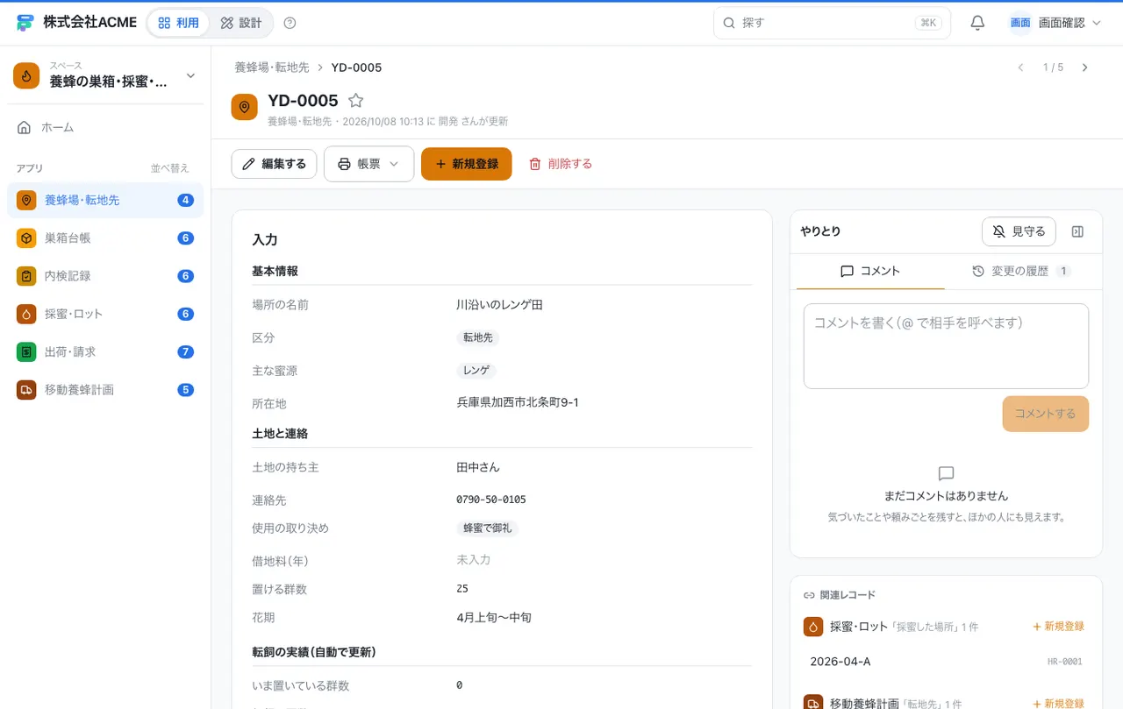
Task: Select the コメント tab
Action: [x=870, y=272]
